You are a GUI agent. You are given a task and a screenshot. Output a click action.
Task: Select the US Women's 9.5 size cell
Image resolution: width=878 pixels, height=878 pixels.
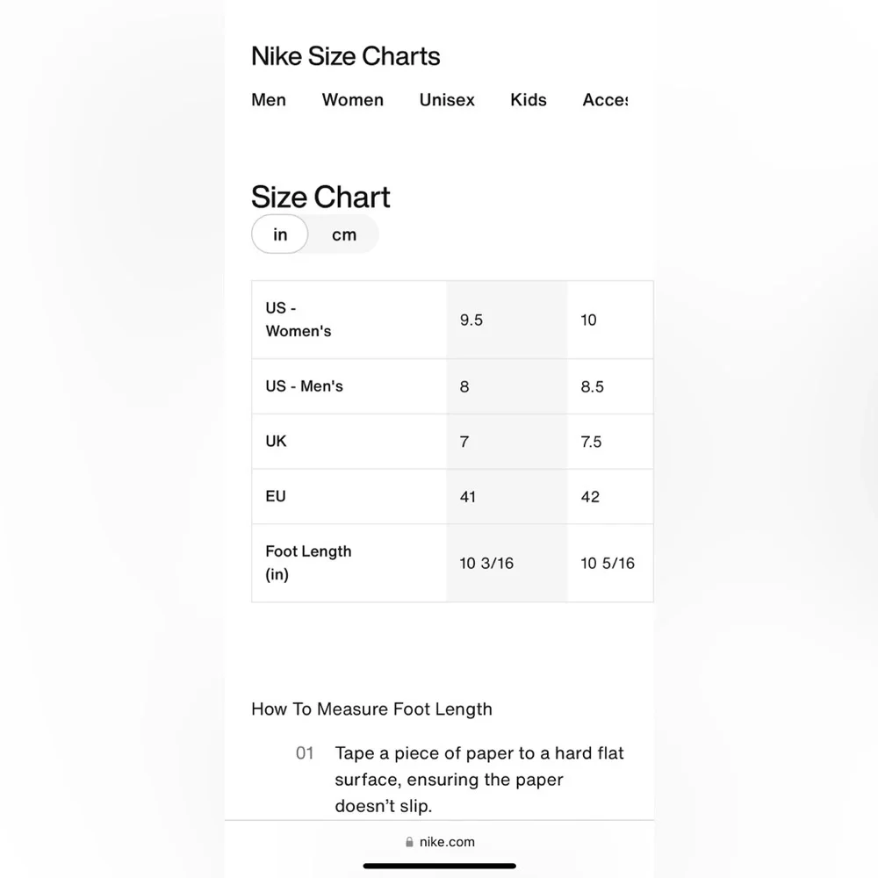(x=471, y=320)
